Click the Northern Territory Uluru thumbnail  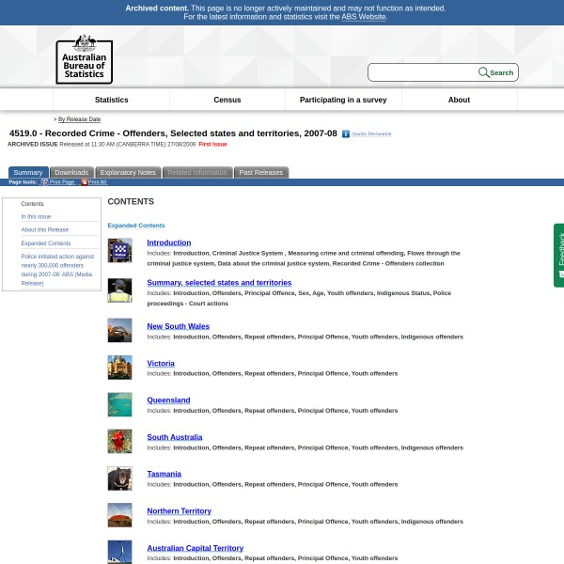click(119, 514)
